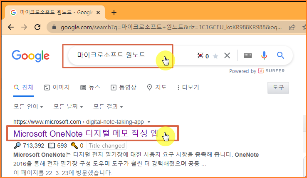Viewport: 307px width, 178px height.
Task: Click the browser forward arrow
Action: point(24,27)
